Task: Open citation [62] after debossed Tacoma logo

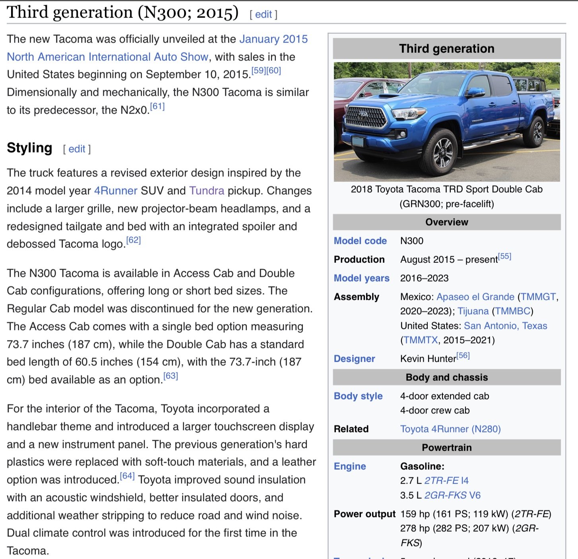Action: (134, 240)
